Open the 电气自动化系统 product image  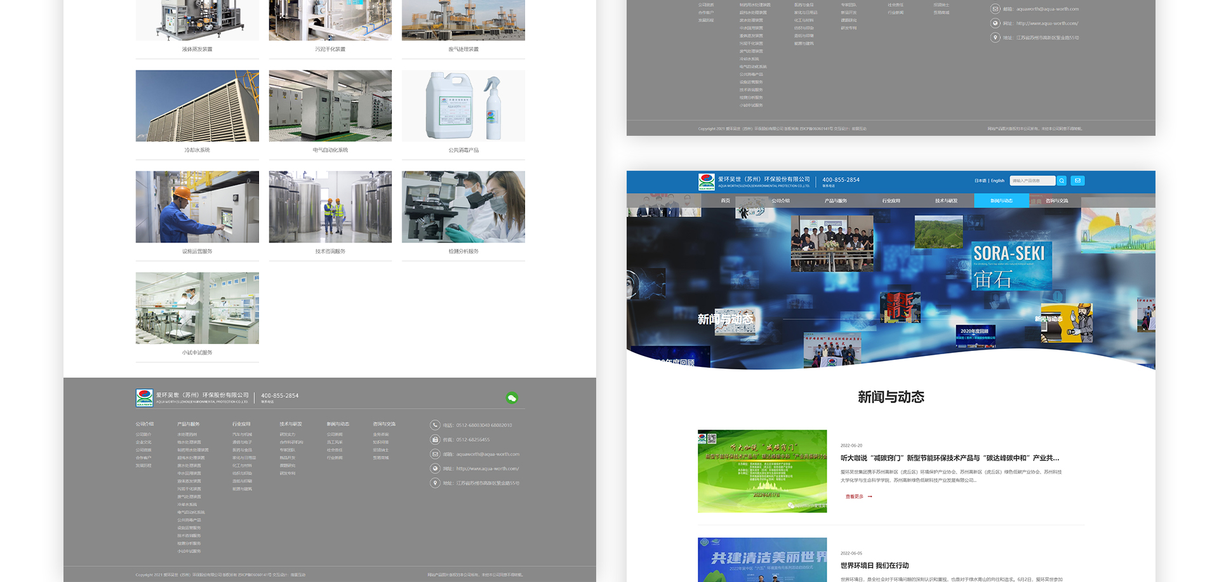pos(330,106)
